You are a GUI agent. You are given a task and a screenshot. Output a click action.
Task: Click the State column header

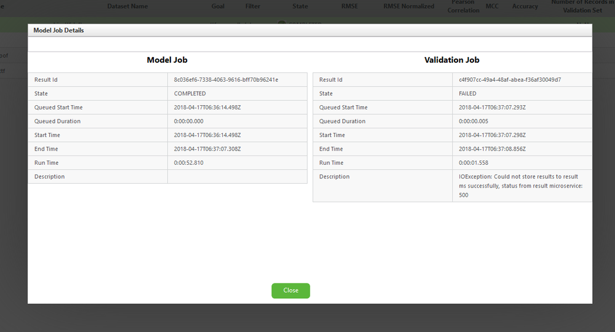pos(300,6)
